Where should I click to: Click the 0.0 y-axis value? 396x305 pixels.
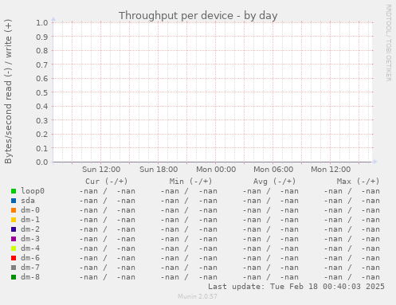[x=42, y=162]
